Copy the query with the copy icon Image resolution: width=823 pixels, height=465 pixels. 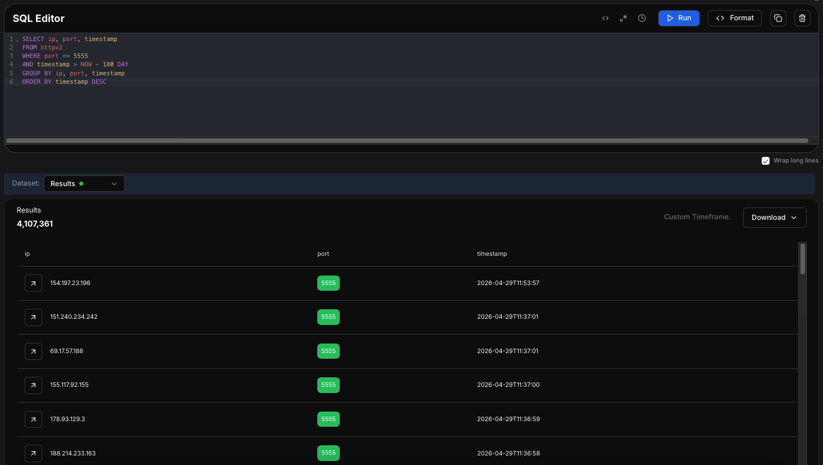pos(778,18)
